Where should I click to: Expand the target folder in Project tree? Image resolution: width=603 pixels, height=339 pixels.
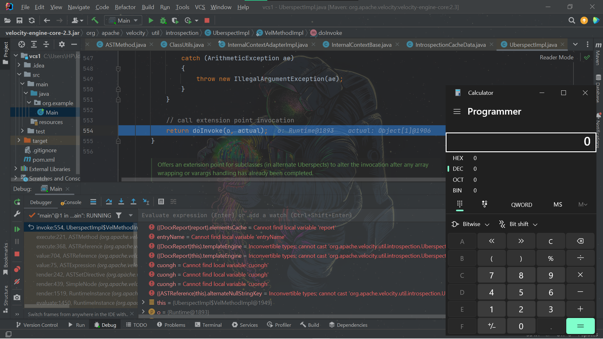pyautogui.click(x=19, y=140)
